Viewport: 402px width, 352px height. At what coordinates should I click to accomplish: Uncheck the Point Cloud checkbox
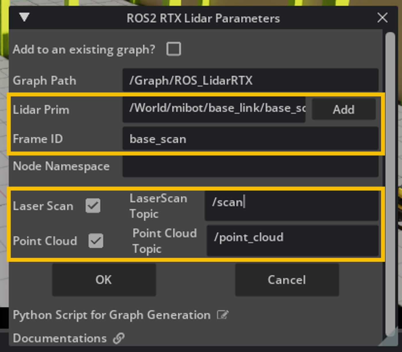click(96, 241)
